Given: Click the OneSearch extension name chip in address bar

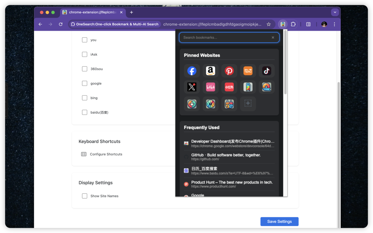Looking at the screenshot, I should pos(115,24).
